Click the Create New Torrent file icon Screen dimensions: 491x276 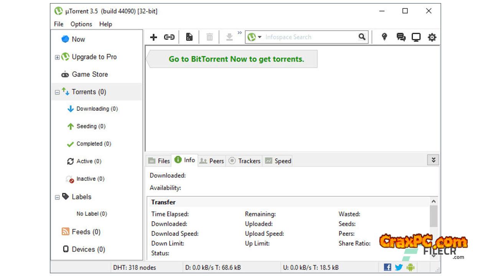pos(189,37)
